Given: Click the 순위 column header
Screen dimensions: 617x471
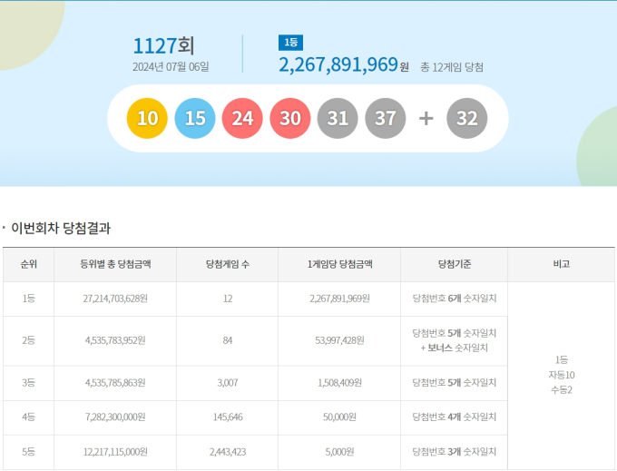Looking at the screenshot, I should 28,264.
